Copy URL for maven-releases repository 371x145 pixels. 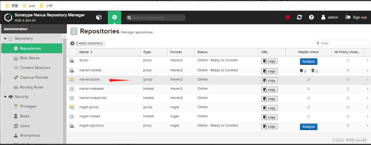(269, 90)
